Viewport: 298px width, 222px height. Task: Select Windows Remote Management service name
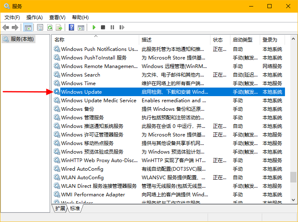[99, 66]
